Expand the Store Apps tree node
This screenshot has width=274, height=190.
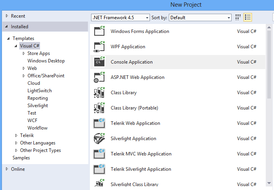(24, 53)
